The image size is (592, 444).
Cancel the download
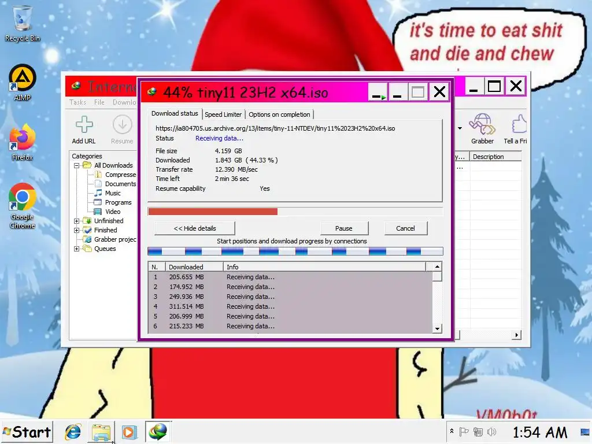[405, 228]
